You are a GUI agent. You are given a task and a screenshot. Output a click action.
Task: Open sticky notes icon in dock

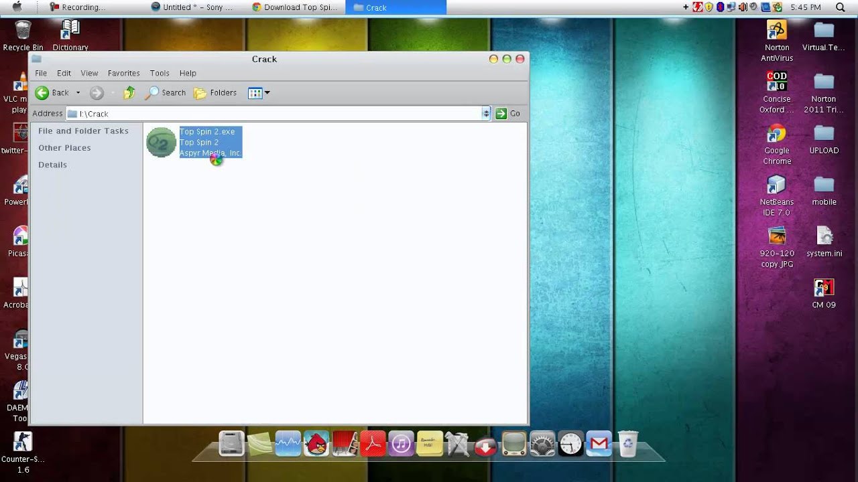tap(429, 444)
